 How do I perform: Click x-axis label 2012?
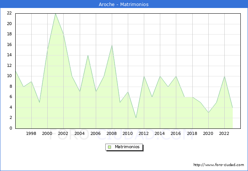(x=143, y=133)
